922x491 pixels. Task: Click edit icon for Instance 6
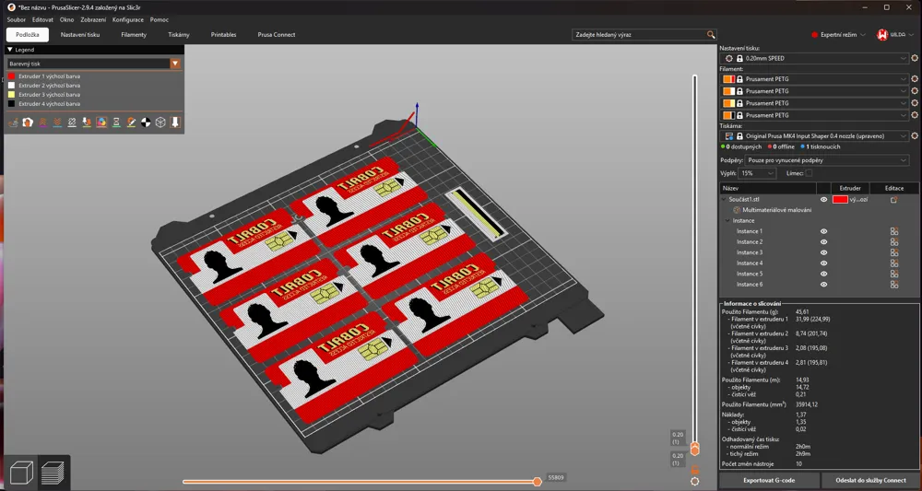(x=893, y=285)
